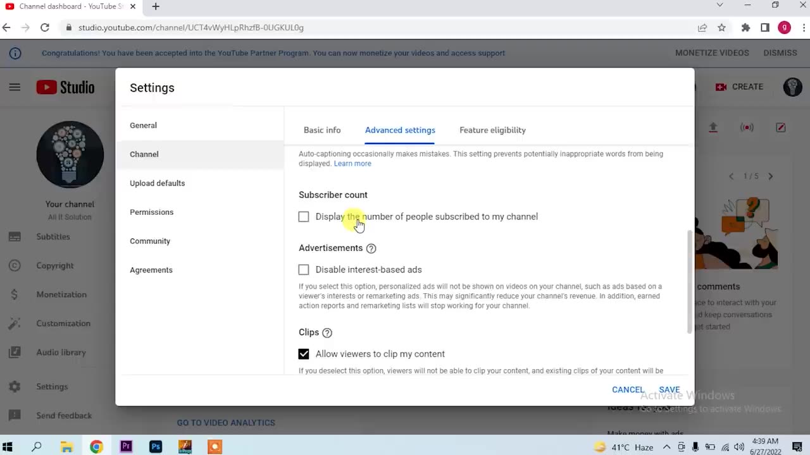
Task: Open the Windows Start menu
Action: tap(8, 447)
